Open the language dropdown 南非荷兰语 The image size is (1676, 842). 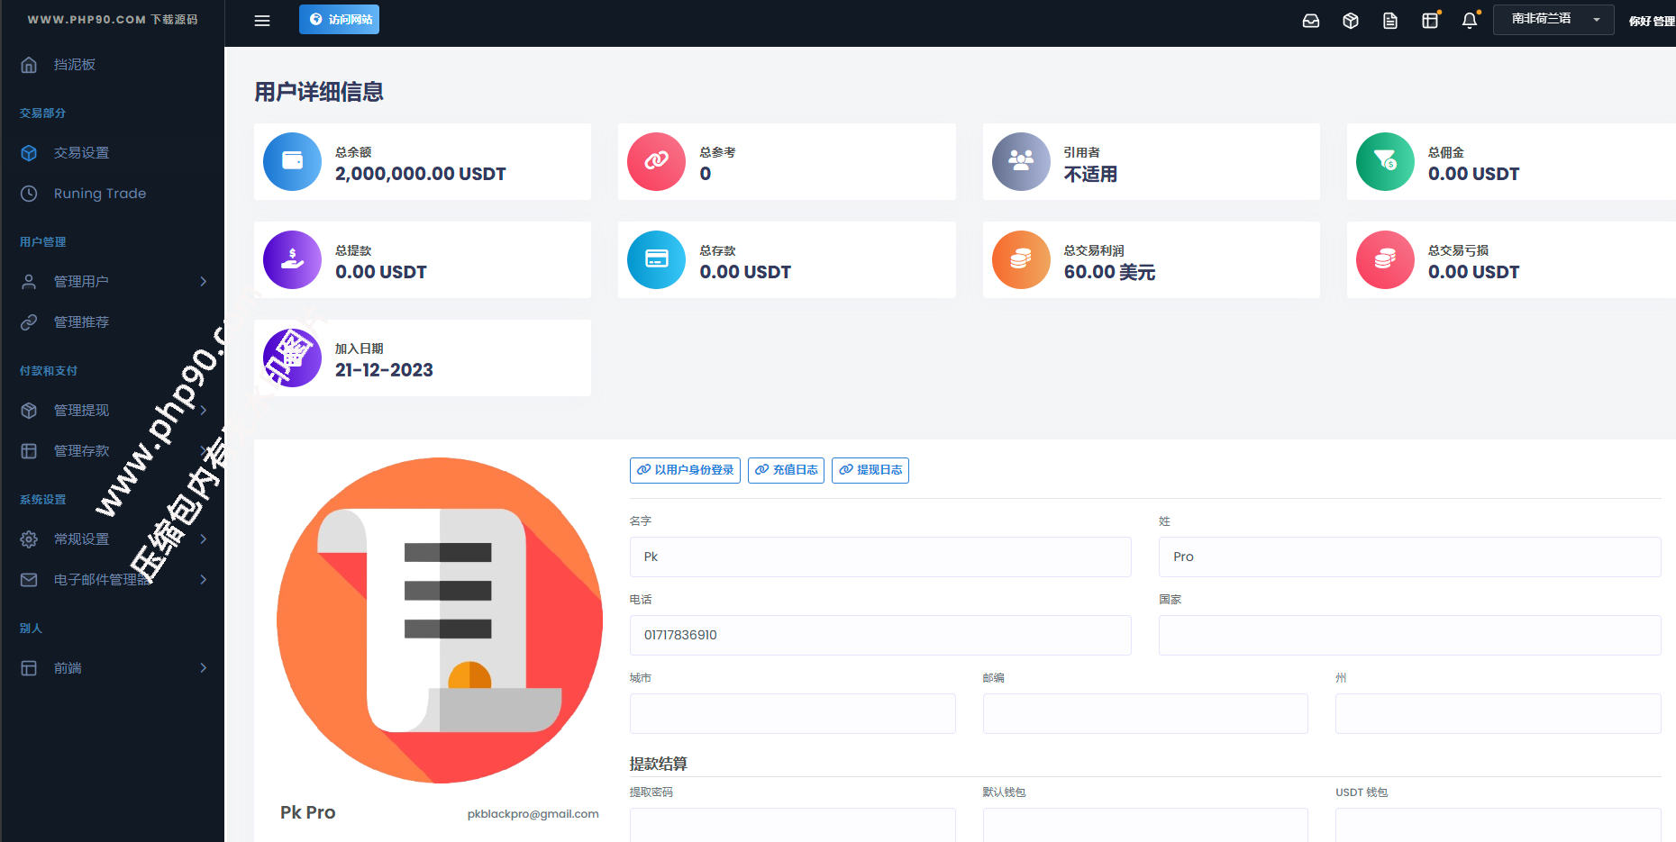pyautogui.click(x=1553, y=19)
